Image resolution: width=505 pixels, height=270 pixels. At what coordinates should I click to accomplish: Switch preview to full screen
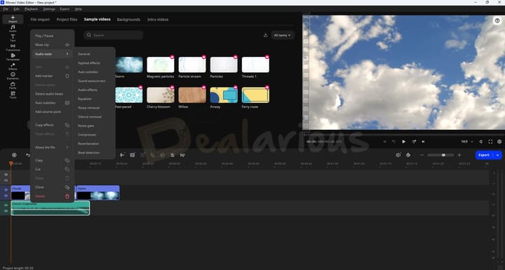click(x=490, y=142)
